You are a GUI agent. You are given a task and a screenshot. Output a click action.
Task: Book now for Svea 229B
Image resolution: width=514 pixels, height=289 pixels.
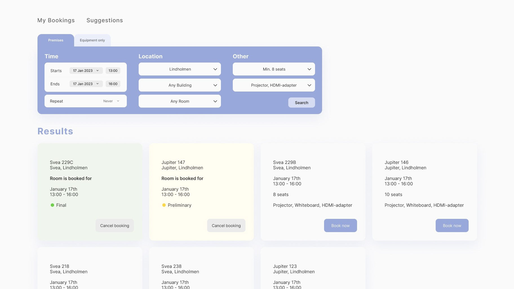pos(340,226)
